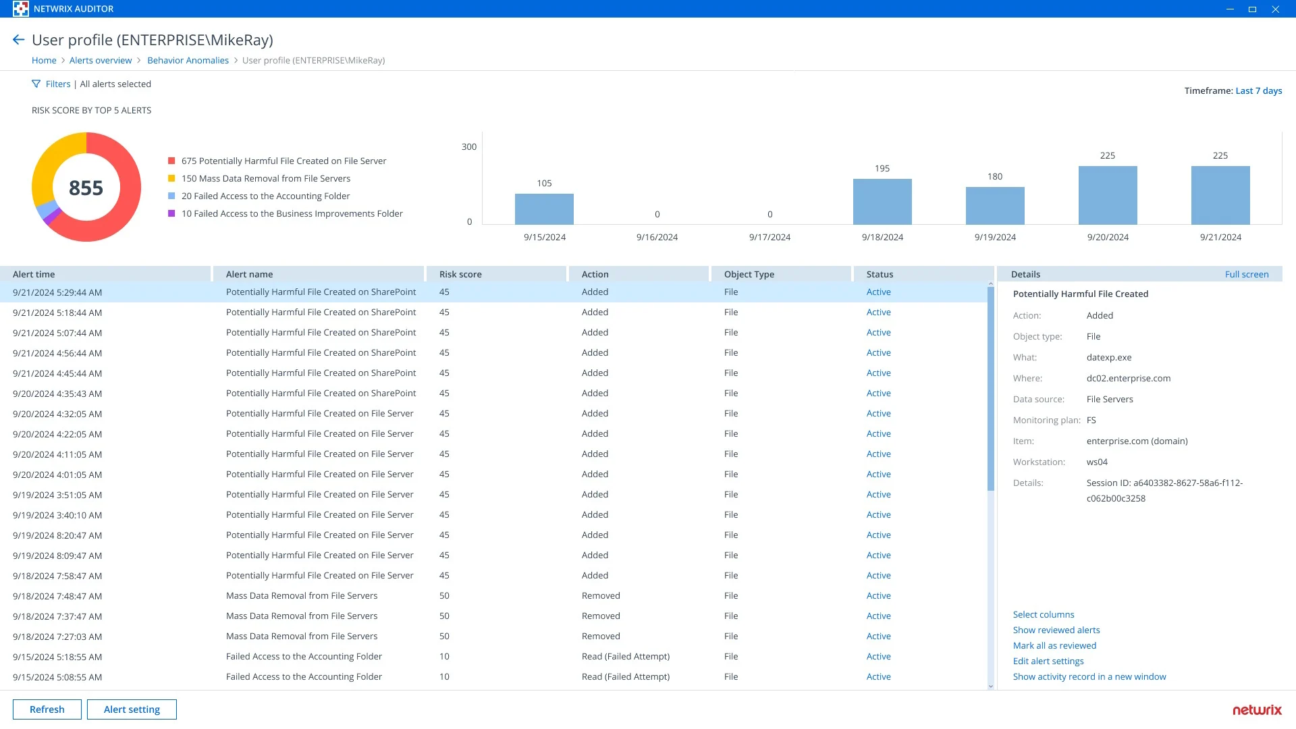1296x729 pixels.
Task: Sort by Object Type column header
Action: tap(781, 274)
